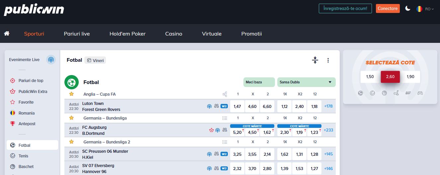Toggle favorite star for Germania – Bundesliga 2
Viewport: 440px width, 175px height.
[71, 142]
